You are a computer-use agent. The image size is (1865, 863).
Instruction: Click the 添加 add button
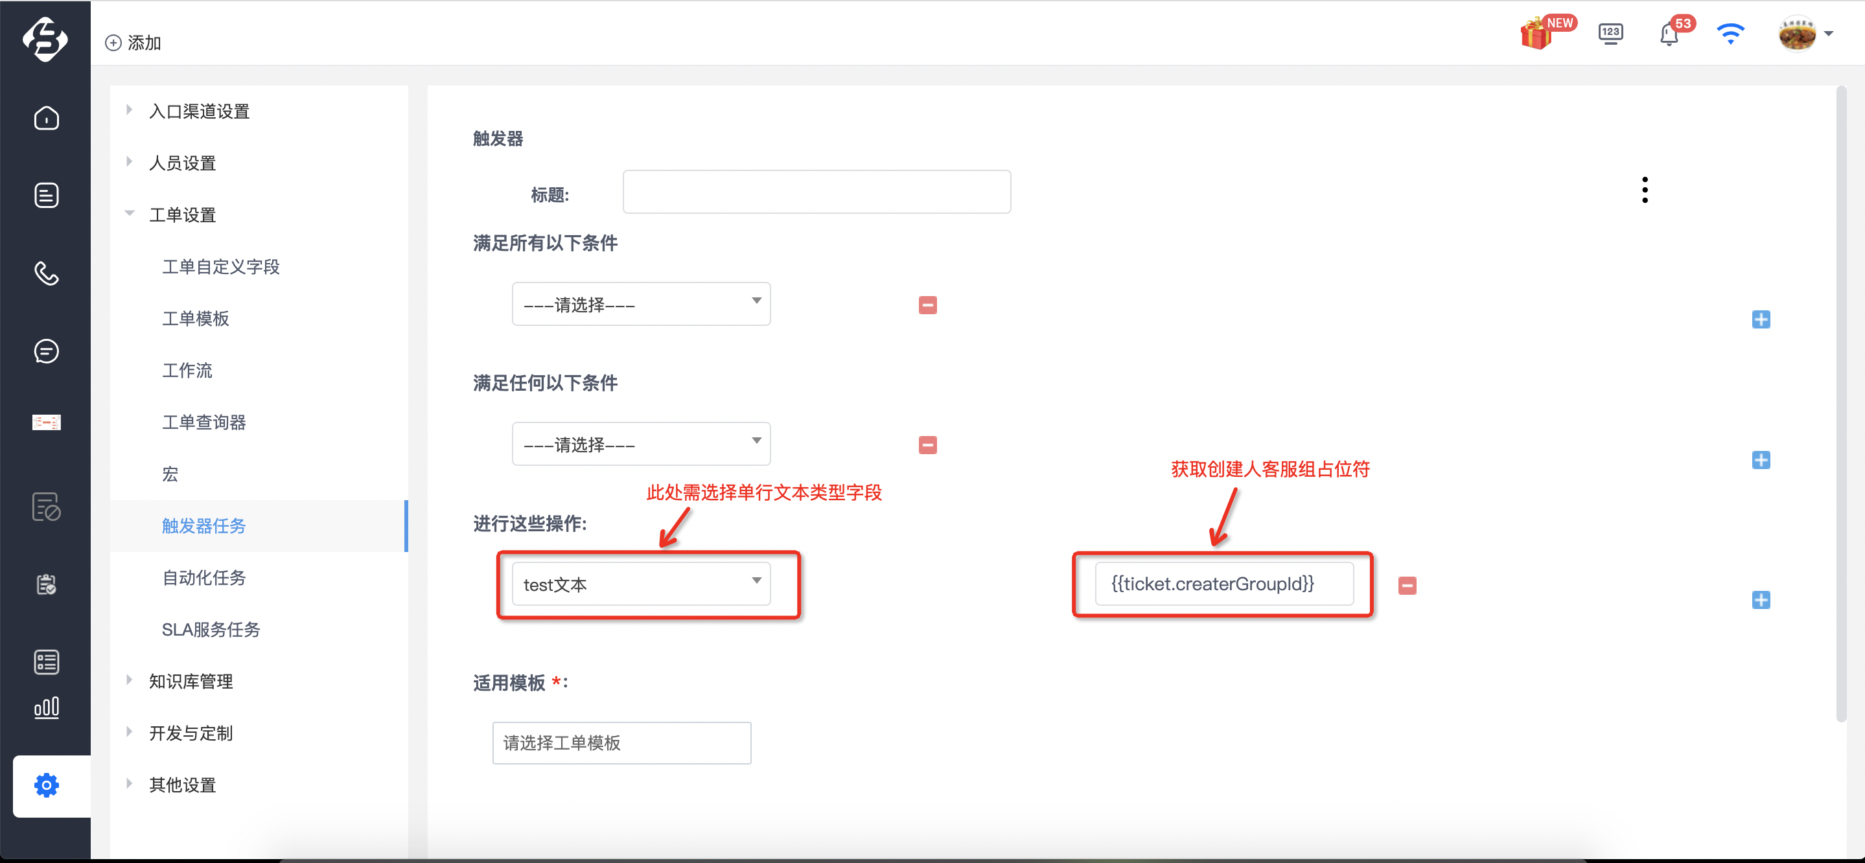pos(134,43)
